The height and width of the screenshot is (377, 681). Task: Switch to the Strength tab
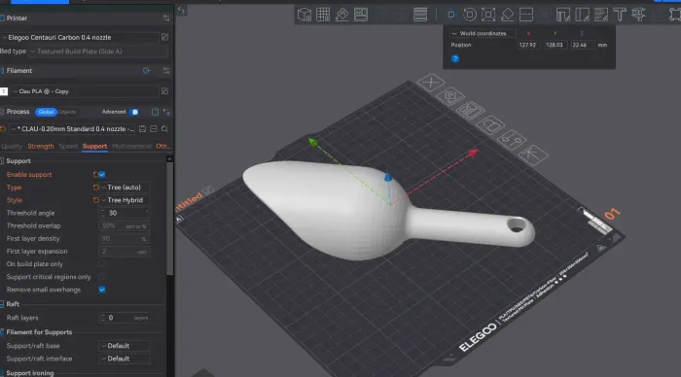41,146
